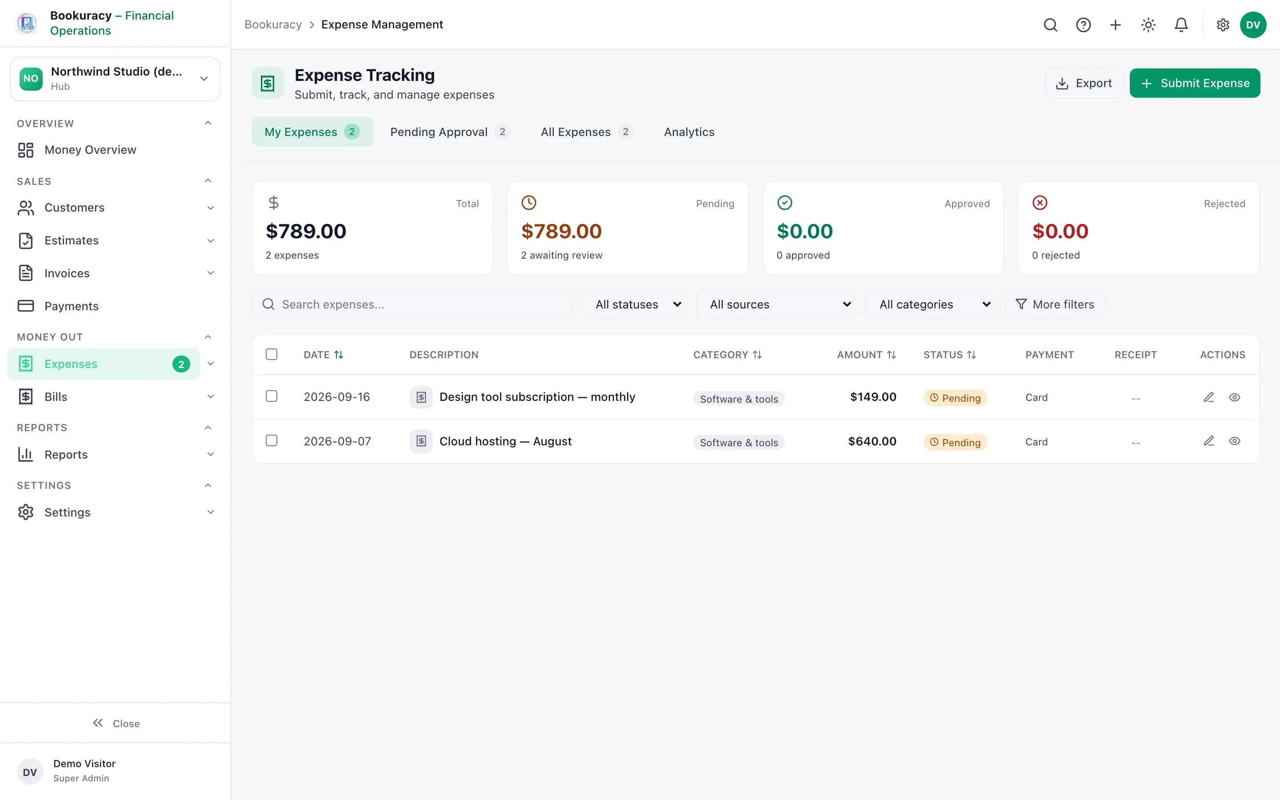Click the help question mark icon
The image size is (1280, 800).
(1083, 25)
